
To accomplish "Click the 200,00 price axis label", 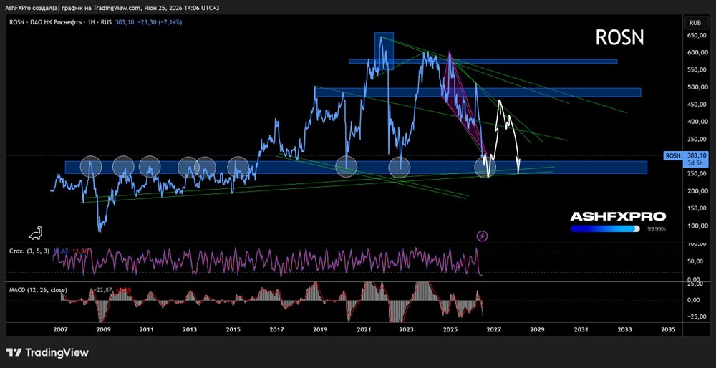I will tap(695, 191).
